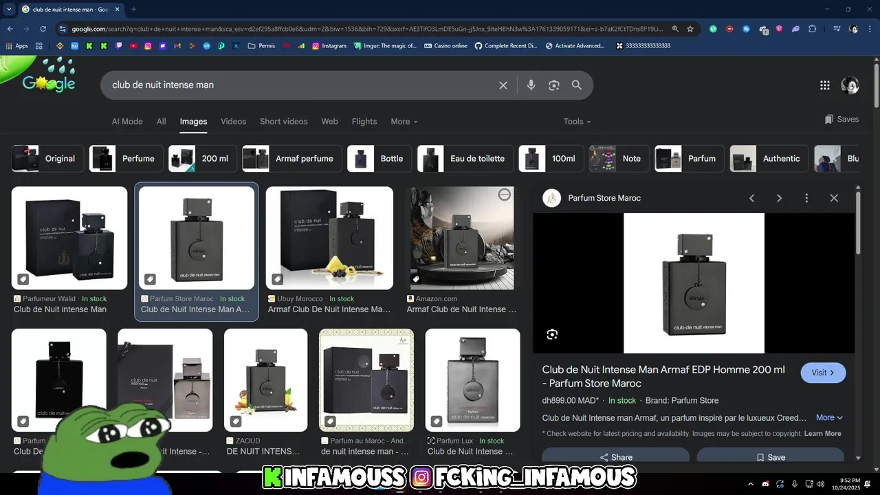Close the Parfum Store Maroc preview panel

[834, 198]
